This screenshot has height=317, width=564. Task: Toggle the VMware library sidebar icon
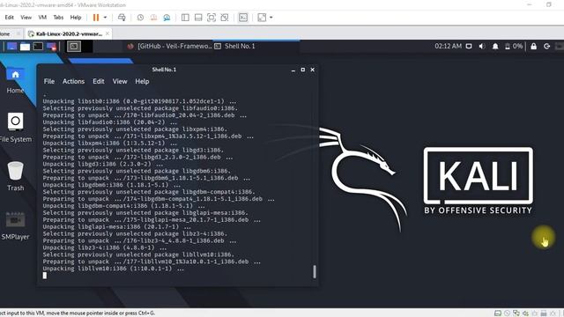185,18
